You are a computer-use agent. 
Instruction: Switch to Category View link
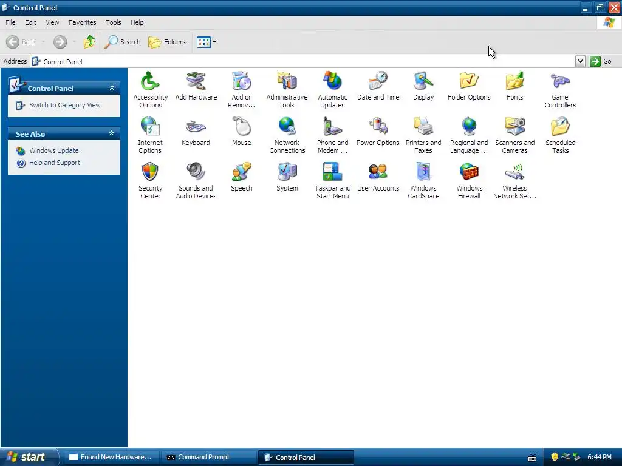point(64,105)
